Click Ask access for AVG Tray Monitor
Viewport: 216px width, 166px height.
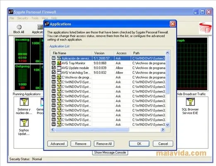pyautogui.click(x=118, y=63)
